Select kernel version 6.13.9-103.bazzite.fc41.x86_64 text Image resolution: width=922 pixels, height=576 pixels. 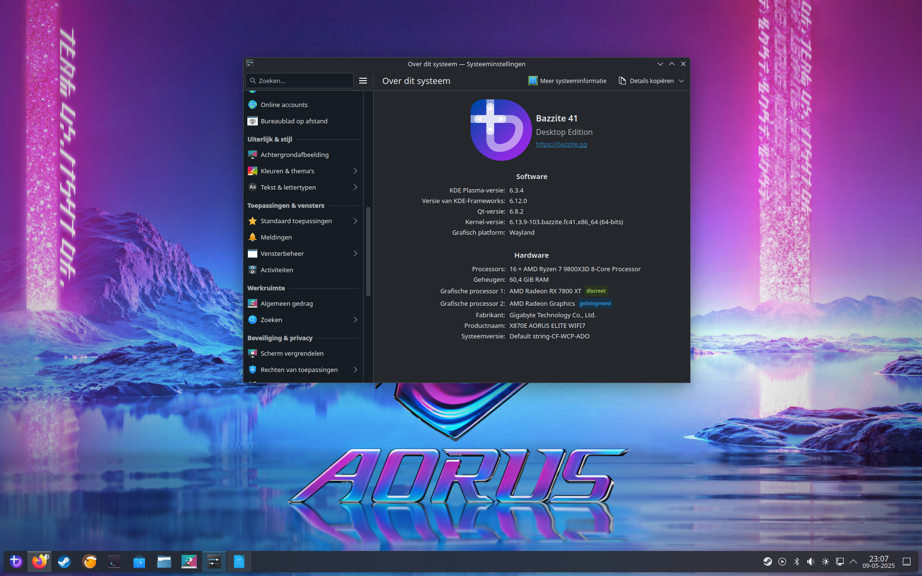[566, 222]
